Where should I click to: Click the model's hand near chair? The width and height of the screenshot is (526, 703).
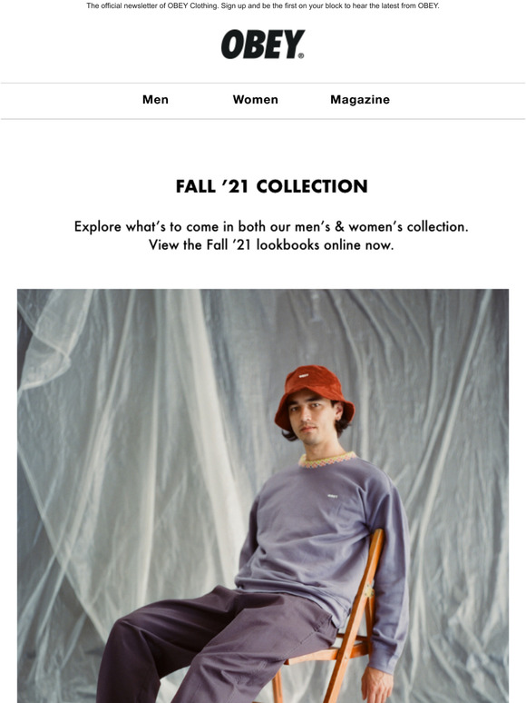377,685
